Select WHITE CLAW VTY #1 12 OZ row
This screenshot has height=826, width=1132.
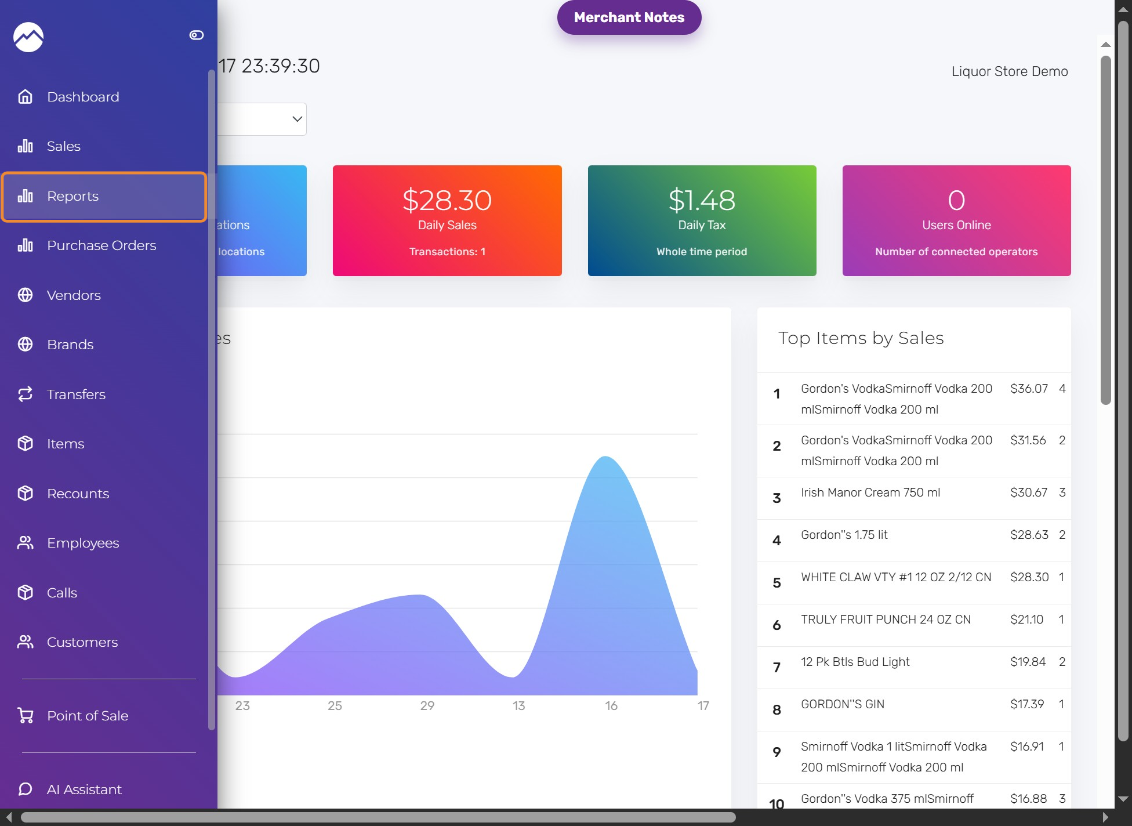914,583
